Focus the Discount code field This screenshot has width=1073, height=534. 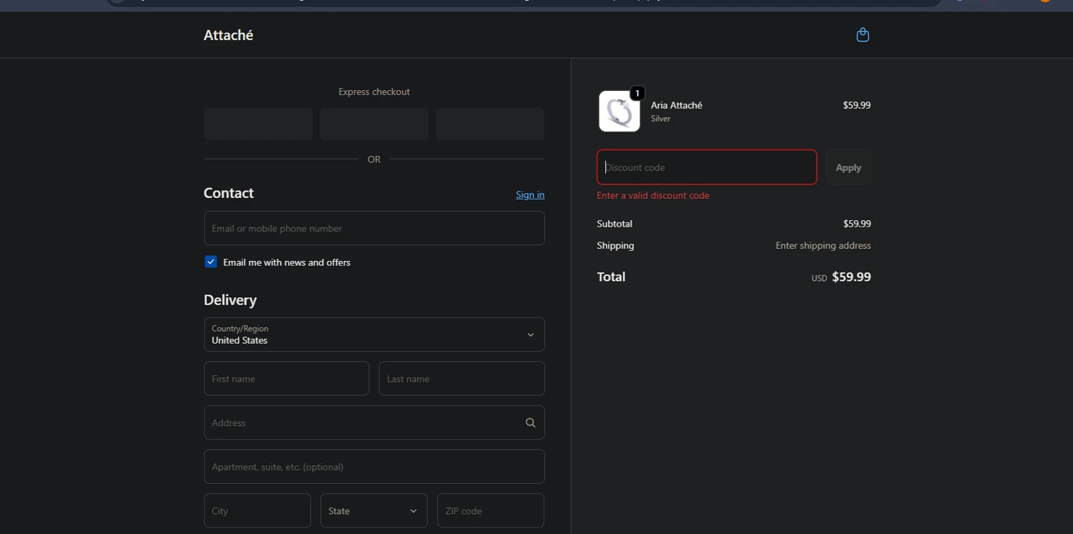[707, 167]
